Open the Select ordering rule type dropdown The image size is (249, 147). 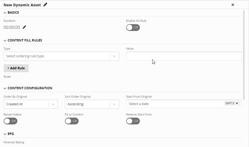(x=61, y=56)
